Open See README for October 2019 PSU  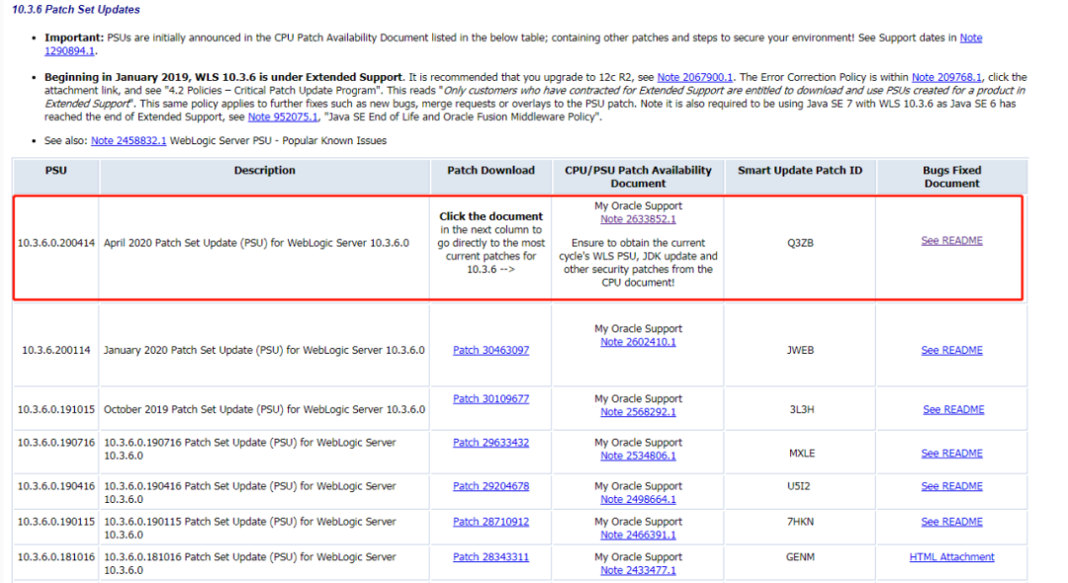[x=953, y=409]
